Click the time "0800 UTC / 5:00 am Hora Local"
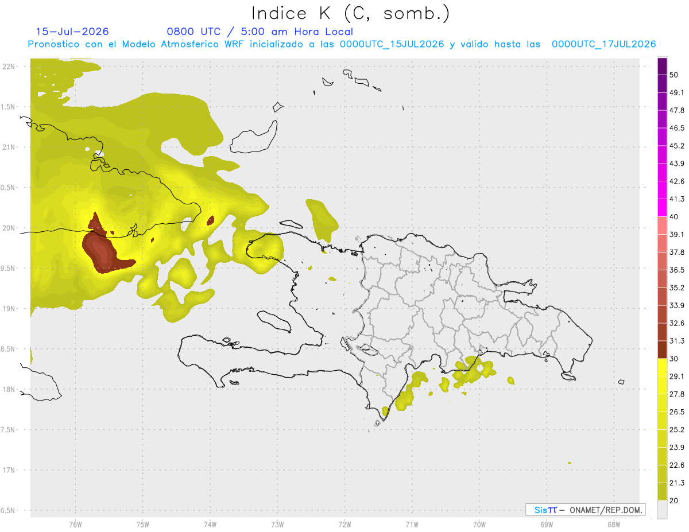Viewport: 689px width, 532px height. pos(260,32)
